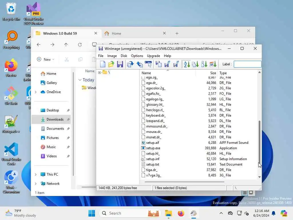Open the Disk menu in WinImage

[124, 56]
